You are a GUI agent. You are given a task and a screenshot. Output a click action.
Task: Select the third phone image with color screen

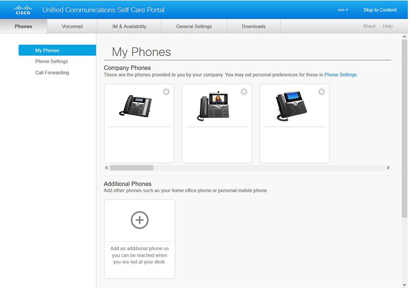click(x=291, y=106)
